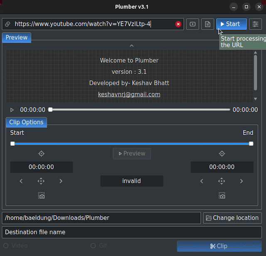Click the snapshot icon under start time
The width and height of the screenshot is (266, 256).
click(x=41, y=195)
